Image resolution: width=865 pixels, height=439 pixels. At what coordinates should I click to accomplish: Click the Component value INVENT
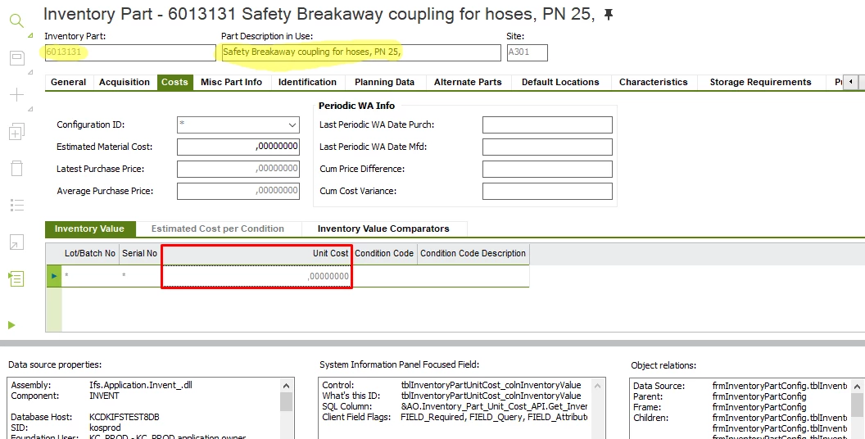point(104,396)
